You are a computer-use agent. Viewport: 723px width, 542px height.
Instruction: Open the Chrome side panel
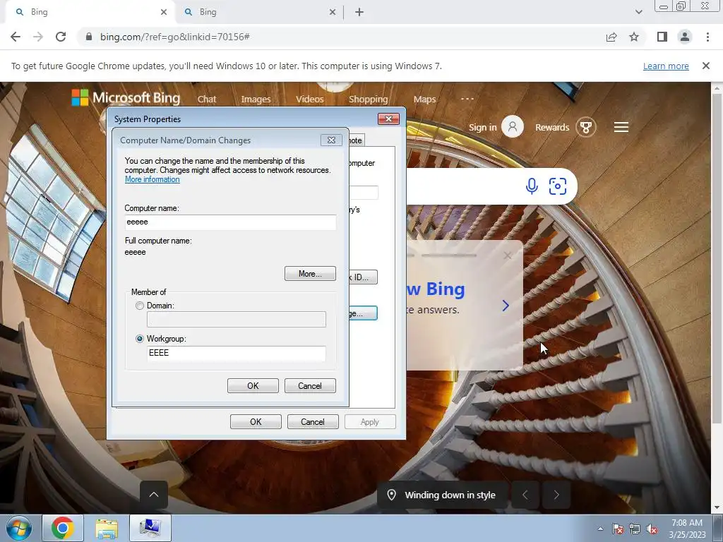[x=662, y=37]
